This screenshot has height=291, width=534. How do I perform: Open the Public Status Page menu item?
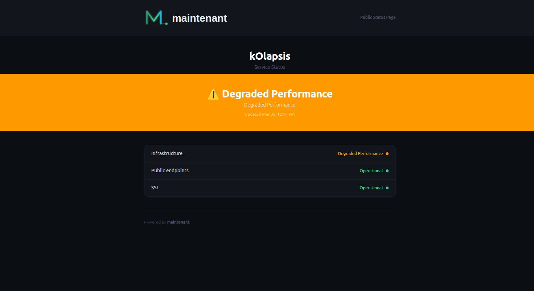coord(378,17)
